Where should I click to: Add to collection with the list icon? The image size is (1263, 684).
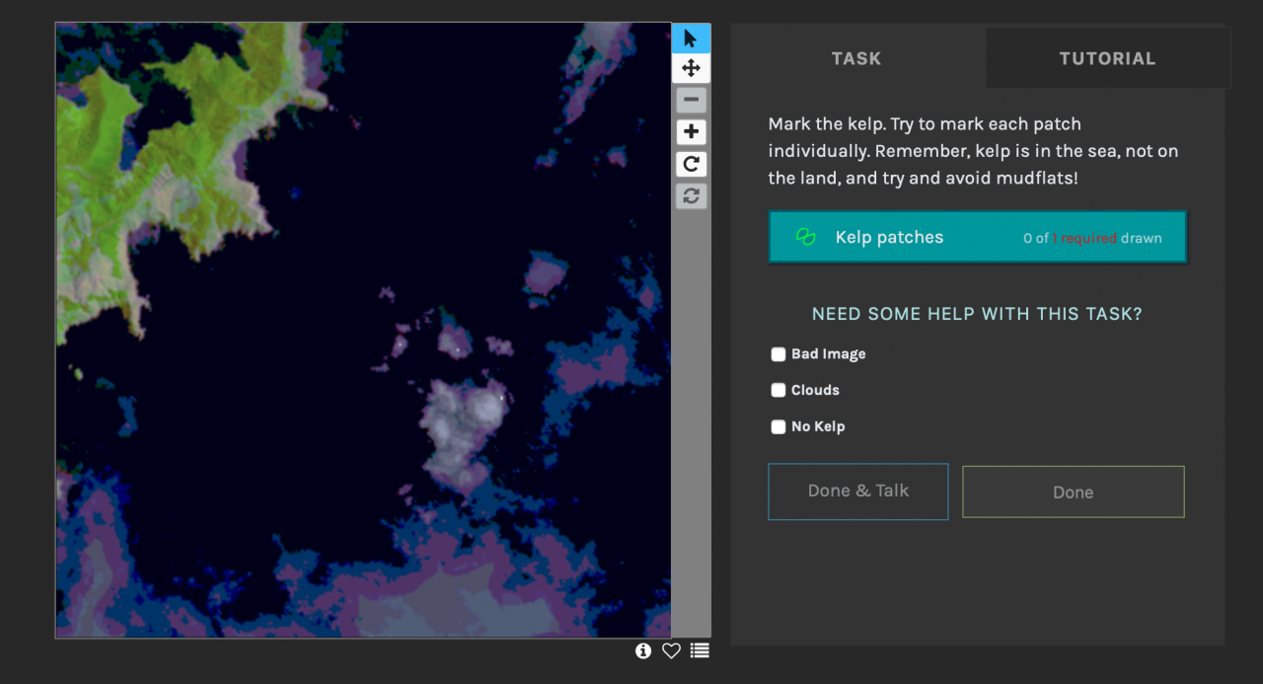coord(700,650)
